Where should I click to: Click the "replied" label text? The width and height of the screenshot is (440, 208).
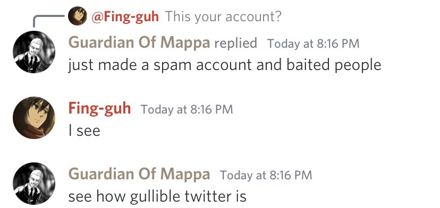pyautogui.click(x=235, y=44)
